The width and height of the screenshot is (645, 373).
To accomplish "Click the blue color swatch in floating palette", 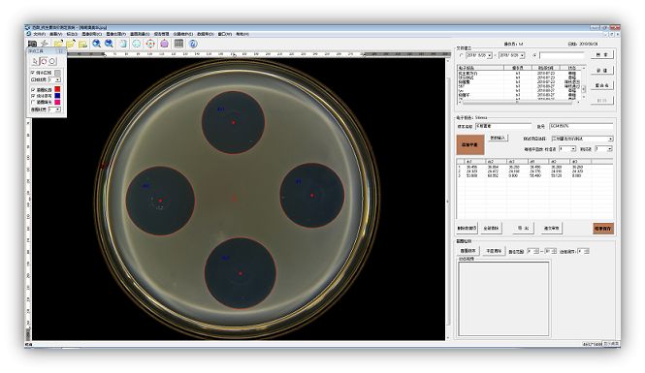I will click(x=57, y=96).
